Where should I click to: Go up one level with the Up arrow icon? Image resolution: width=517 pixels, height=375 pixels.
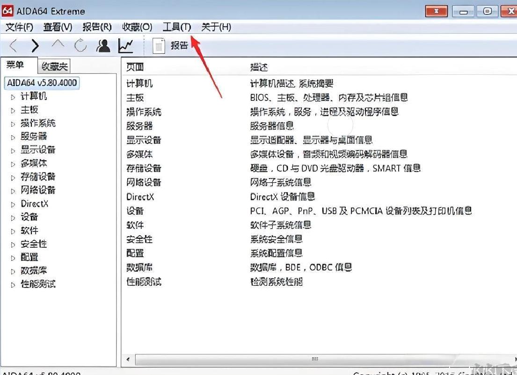[x=58, y=44]
